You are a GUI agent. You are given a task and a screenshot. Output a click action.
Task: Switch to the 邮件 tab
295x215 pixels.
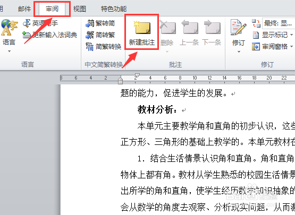[24, 9]
